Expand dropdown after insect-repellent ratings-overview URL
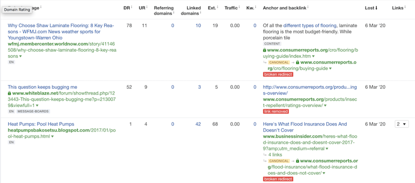The height and width of the screenshot is (183, 415). [x=325, y=106]
